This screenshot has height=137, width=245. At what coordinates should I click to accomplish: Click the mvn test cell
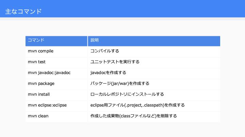[56, 63]
